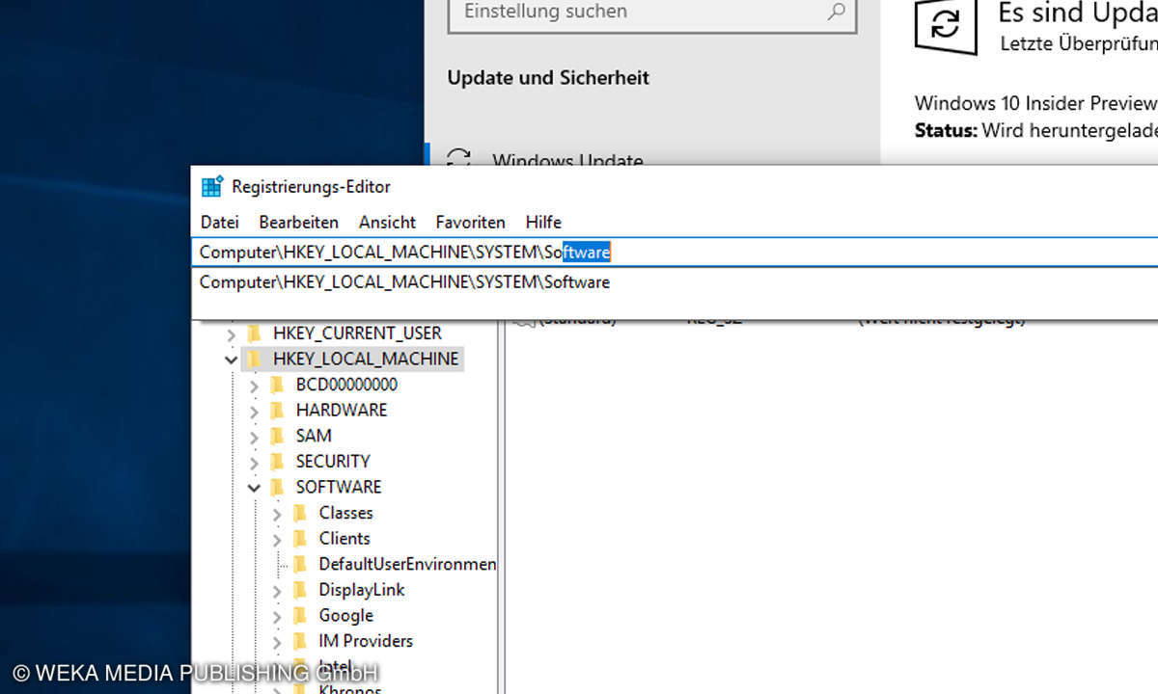
Task: Expand the DisplayLink key
Action: [277, 590]
